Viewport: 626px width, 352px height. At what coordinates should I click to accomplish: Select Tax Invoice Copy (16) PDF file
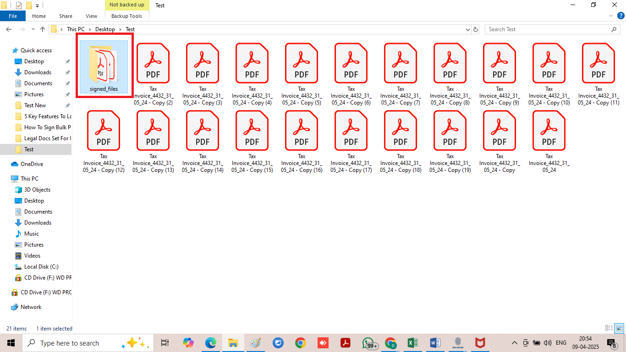pos(302,142)
